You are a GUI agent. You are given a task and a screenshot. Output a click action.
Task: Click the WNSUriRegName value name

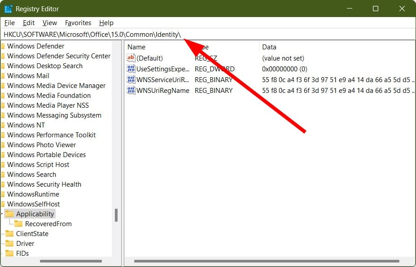[163, 91]
